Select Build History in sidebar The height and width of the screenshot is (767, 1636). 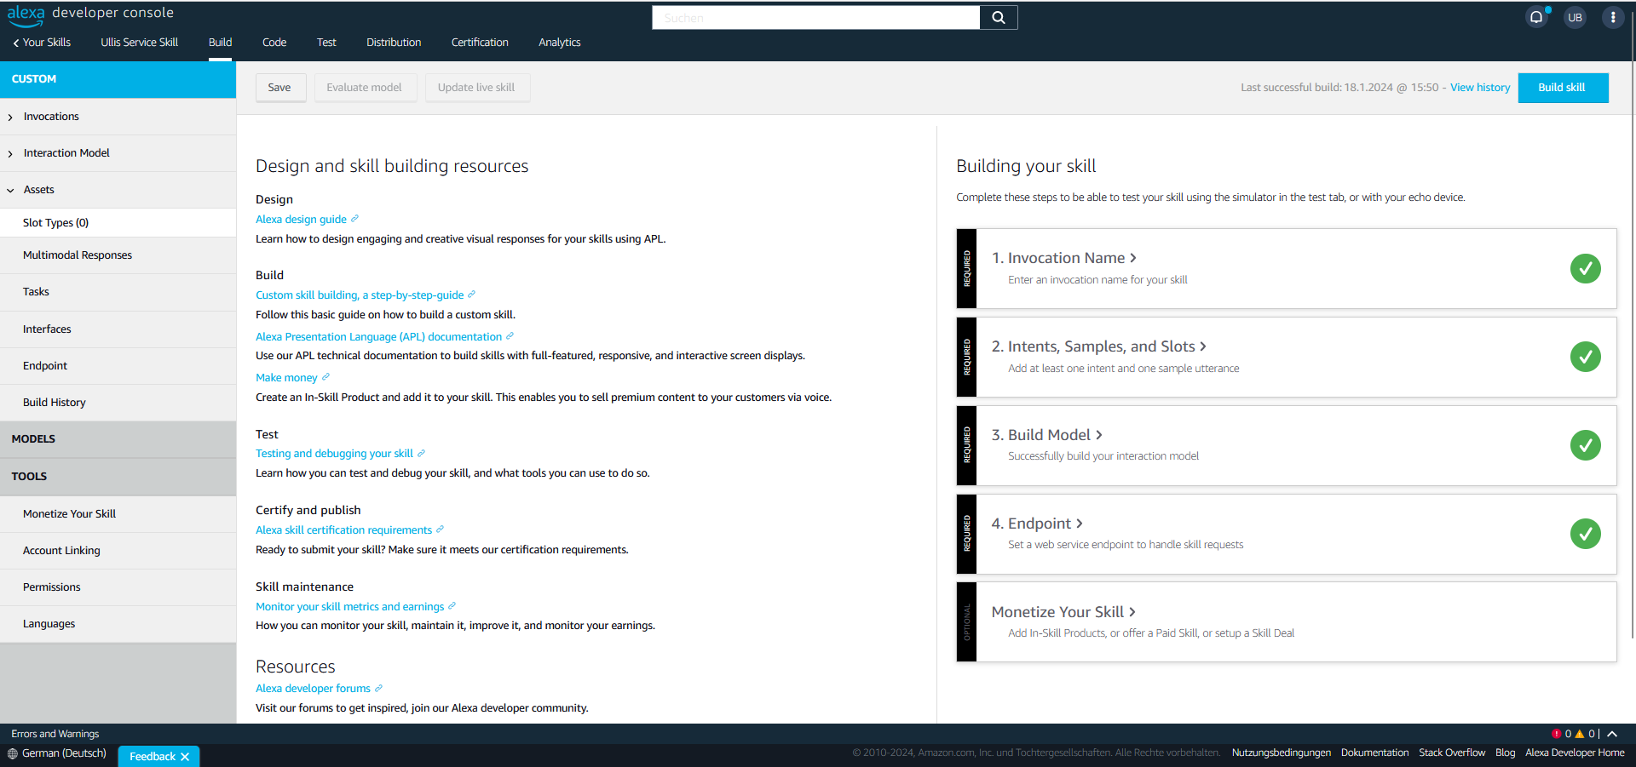point(118,403)
